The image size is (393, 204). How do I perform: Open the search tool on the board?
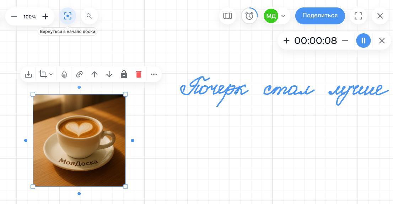tap(89, 16)
